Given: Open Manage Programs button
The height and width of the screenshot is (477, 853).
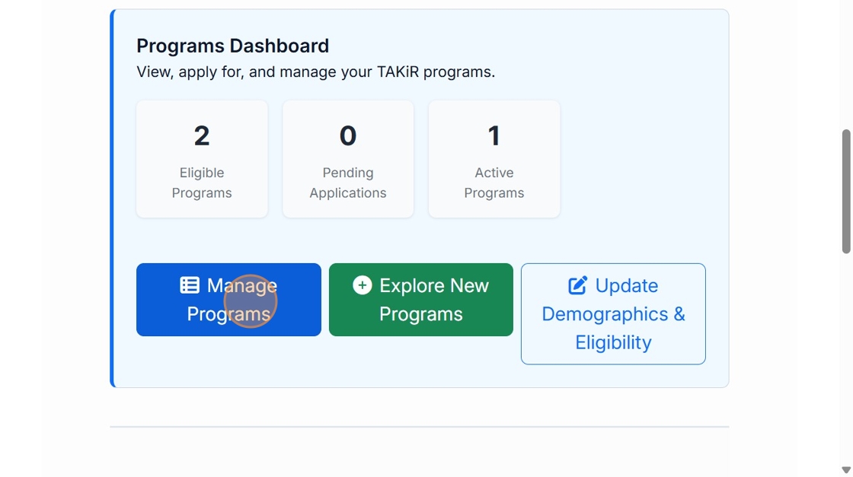Looking at the screenshot, I should coord(228,300).
